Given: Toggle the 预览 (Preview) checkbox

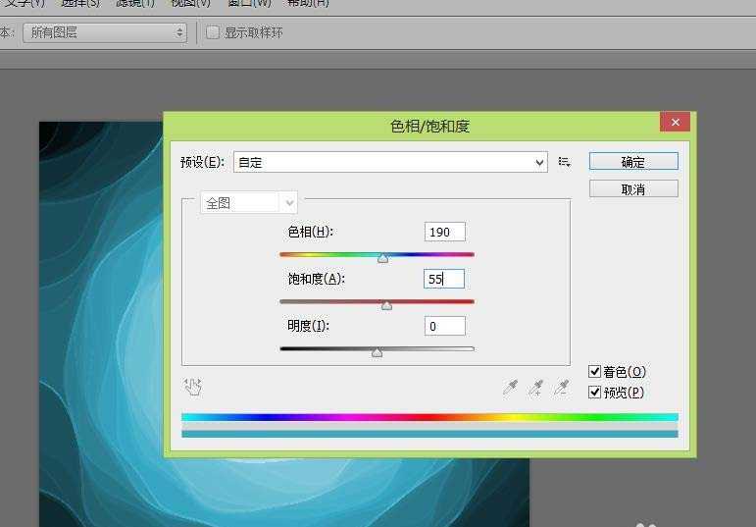Looking at the screenshot, I should (x=595, y=393).
